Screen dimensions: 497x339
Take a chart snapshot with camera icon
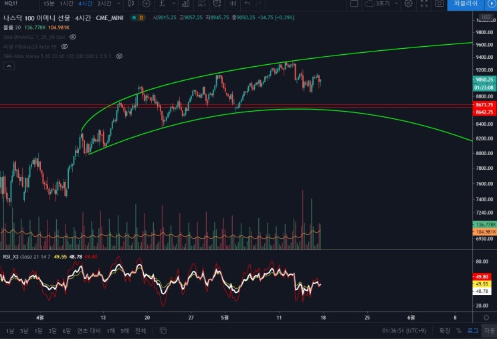pyautogui.click(x=439, y=3)
